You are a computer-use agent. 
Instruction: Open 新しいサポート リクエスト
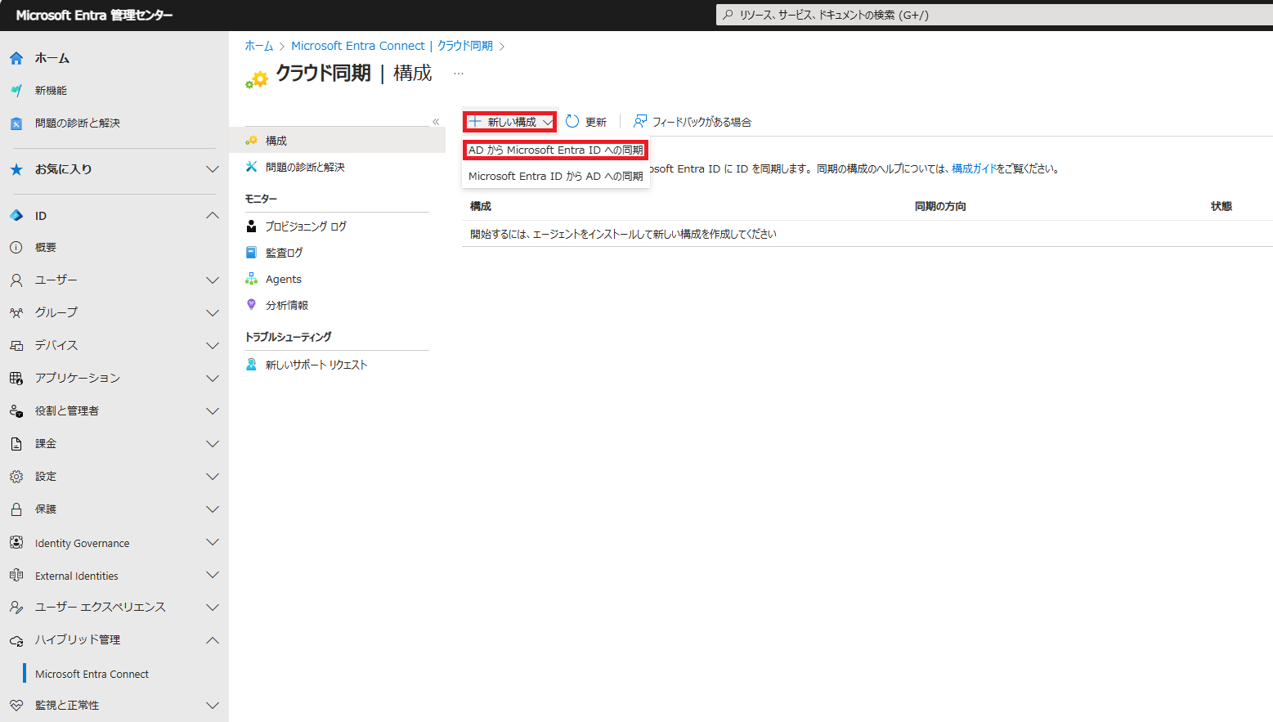pos(316,364)
